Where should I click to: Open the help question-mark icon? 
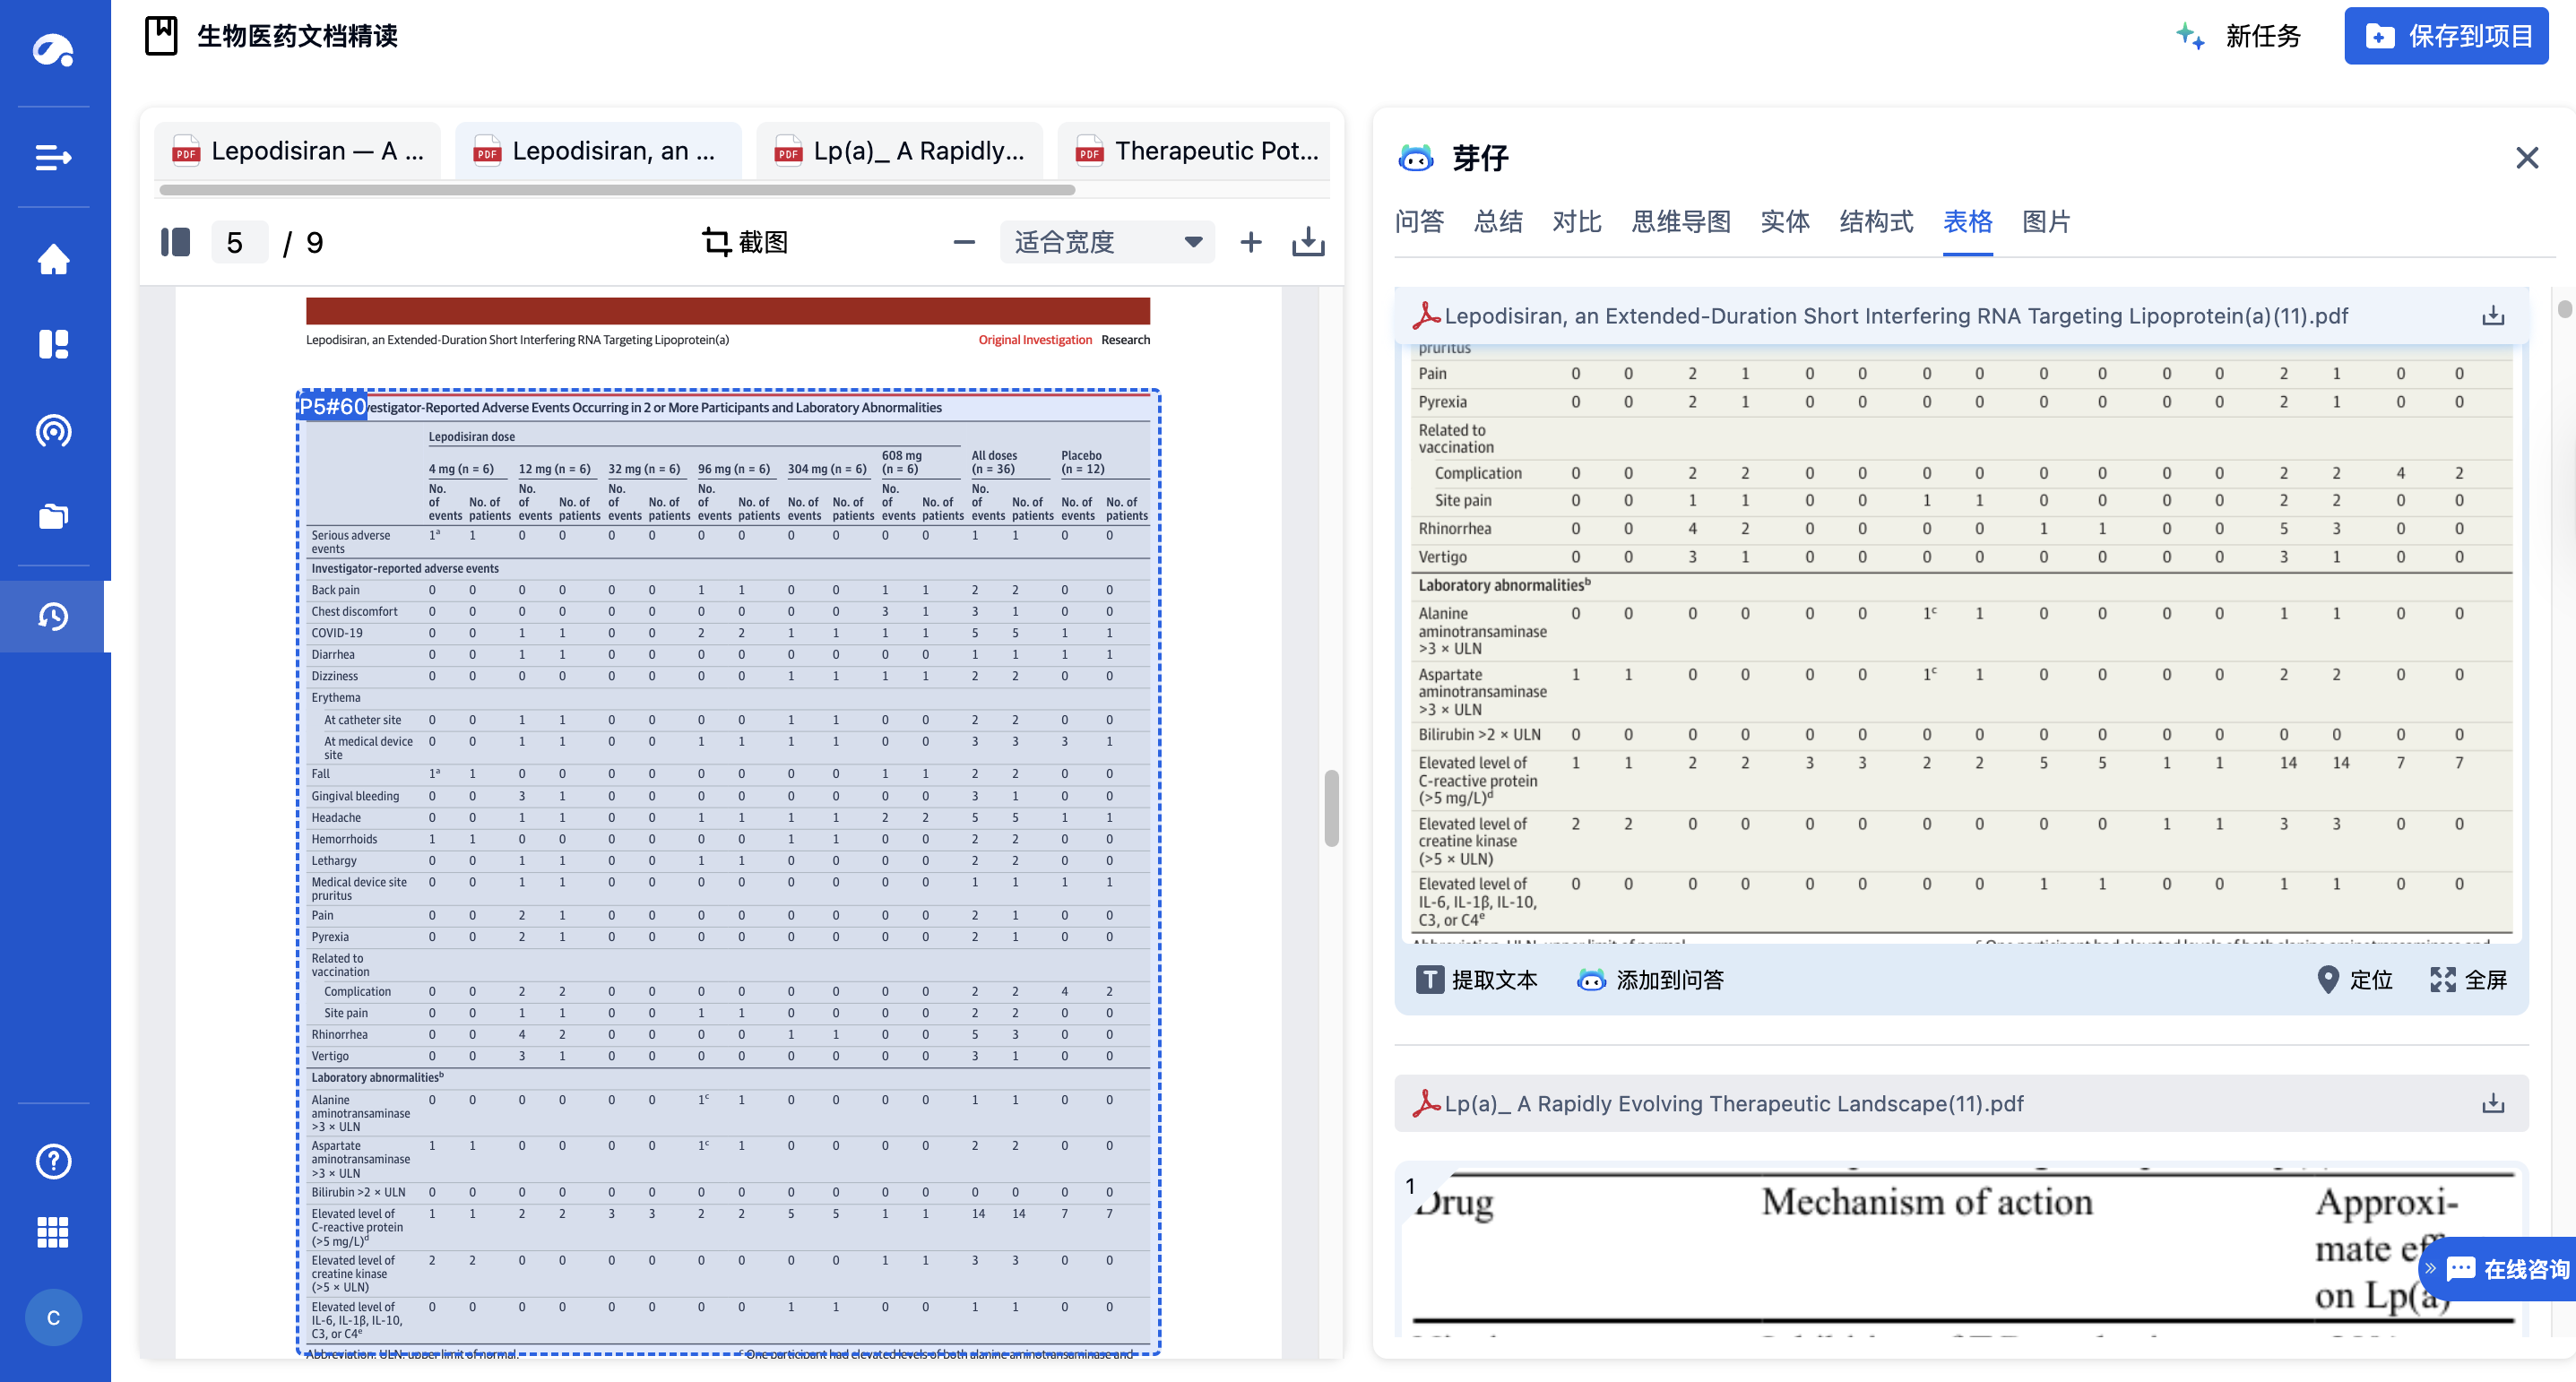coord(54,1161)
